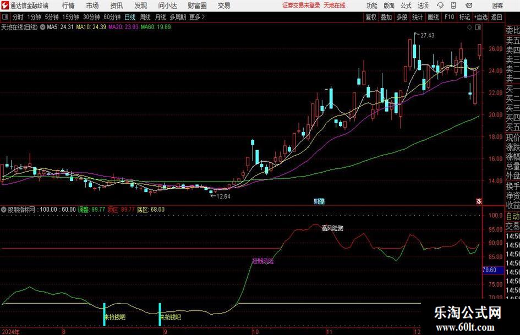Click the MA10: 24.39 legend text
The image size is (520, 335).
click(91, 27)
